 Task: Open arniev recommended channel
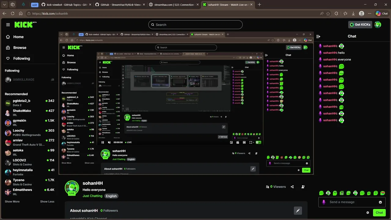coord(29,142)
